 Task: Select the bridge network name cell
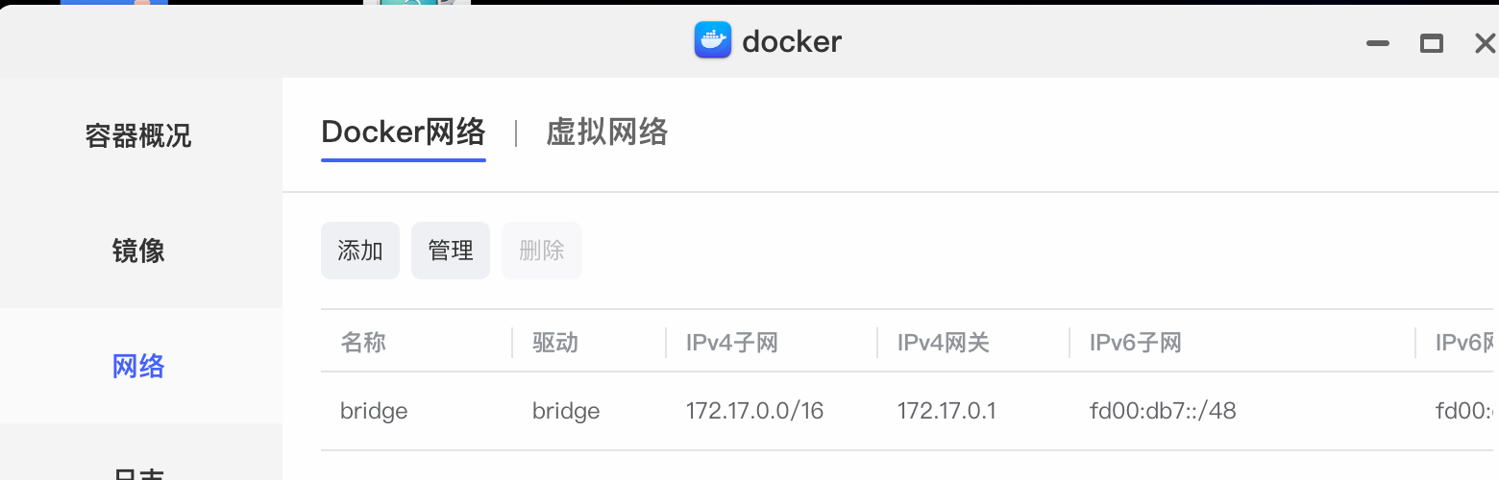point(374,412)
